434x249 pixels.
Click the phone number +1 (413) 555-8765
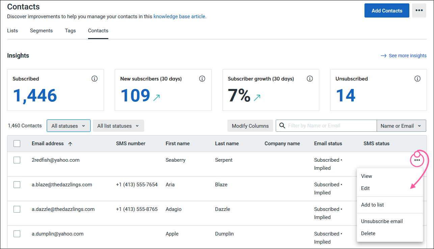pyautogui.click(x=137, y=209)
